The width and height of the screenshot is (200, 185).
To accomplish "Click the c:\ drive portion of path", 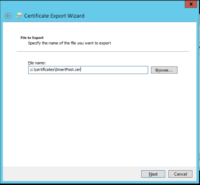I will point(32,70).
